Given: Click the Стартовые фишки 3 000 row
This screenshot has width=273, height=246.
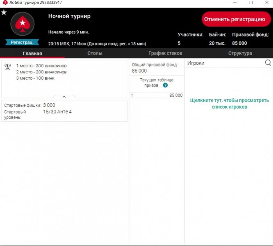Looking at the screenshot, I should tap(64, 105).
